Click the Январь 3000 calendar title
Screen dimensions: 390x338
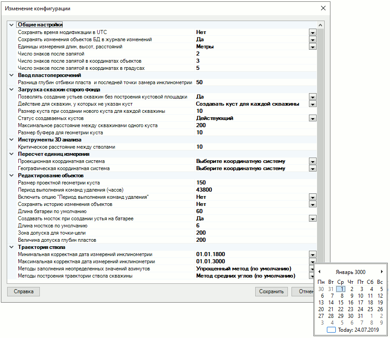tap(351, 272)
